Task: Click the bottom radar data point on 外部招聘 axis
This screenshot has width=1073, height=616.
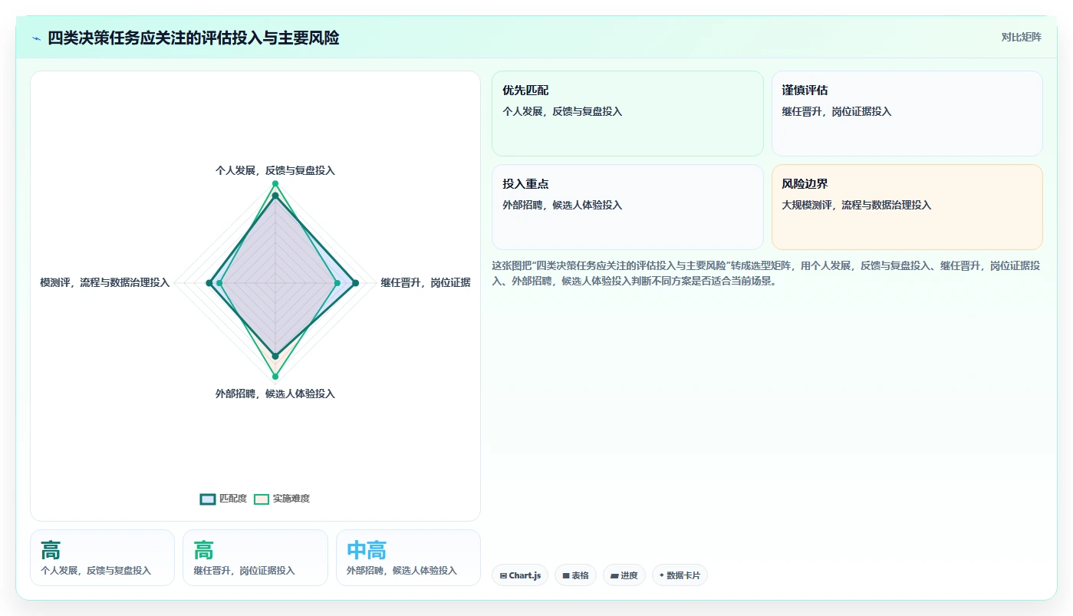Action: pos(275,377)
